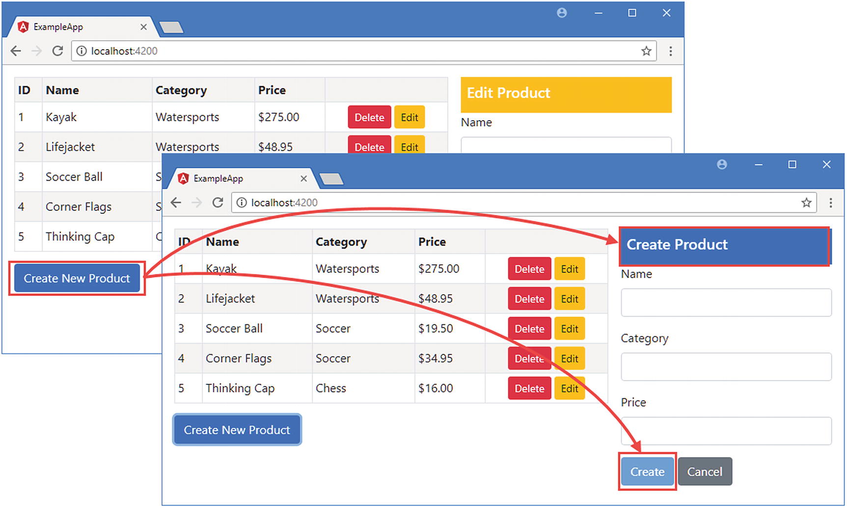Viewport: 847px width, 508px height.
Task: Select the ExampleApp tab in the front window
Action: click(243, 178)
